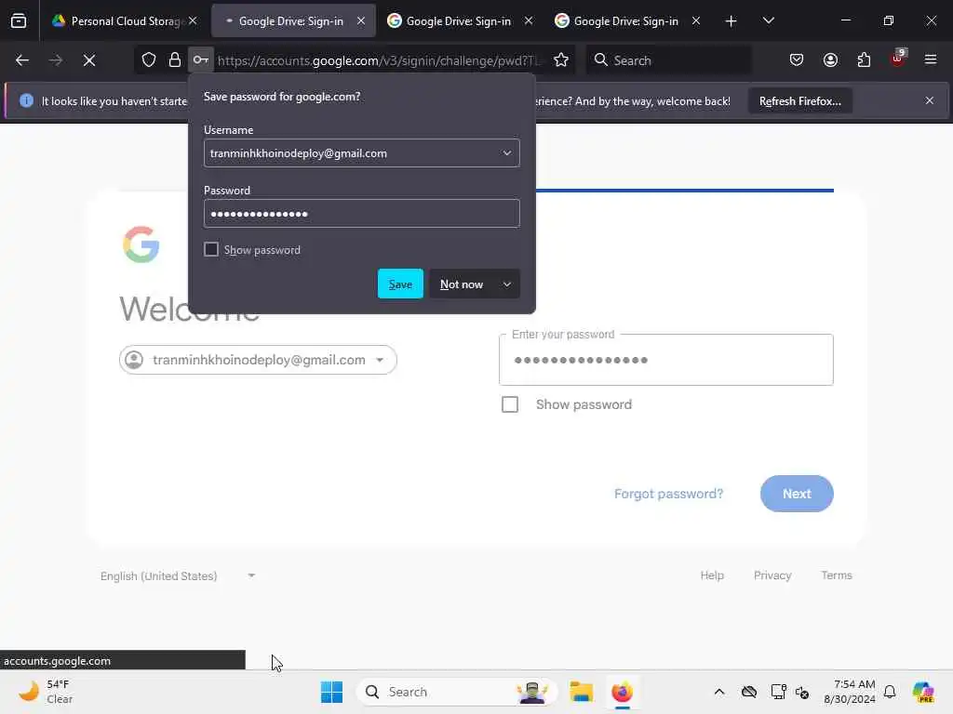Open the account switcher chip dropdown
The image size is (953, 714).
[x=259, y=360]
